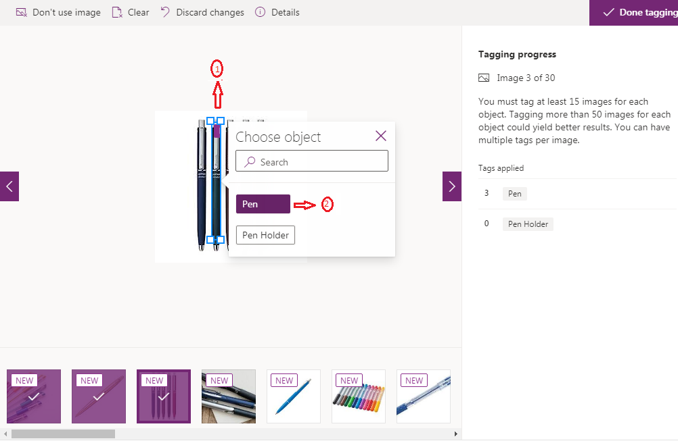Click the Done tagging button
The height and width of the screenshot is (441, 678).
pyautogui.click(x=633, y=13)
